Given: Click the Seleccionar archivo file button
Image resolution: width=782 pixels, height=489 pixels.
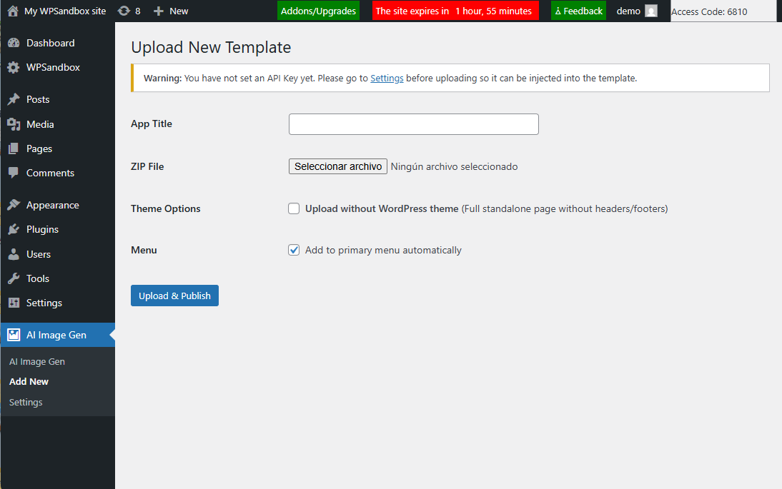Looking at the screenshot, I should [338, 166].
